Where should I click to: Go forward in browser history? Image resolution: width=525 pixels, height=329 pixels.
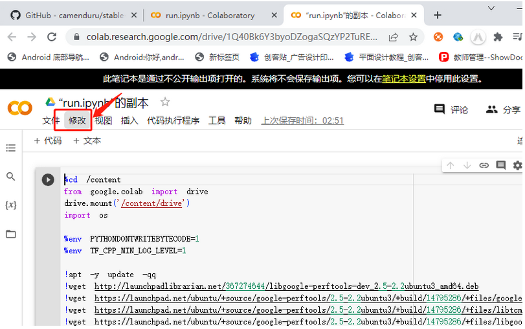coord(32,37)
